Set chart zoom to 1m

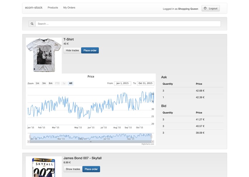tap(37, 83)
